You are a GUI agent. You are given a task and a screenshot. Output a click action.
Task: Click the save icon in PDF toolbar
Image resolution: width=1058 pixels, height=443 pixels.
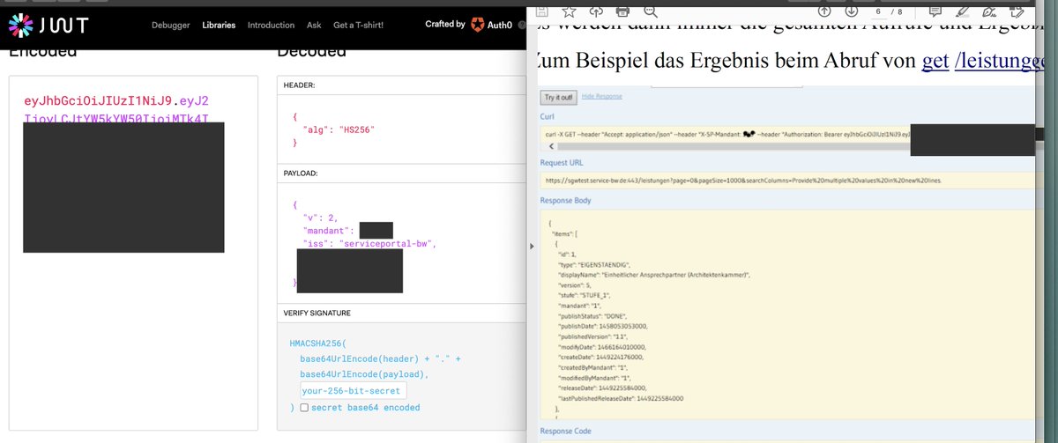[x=541, y=11]
